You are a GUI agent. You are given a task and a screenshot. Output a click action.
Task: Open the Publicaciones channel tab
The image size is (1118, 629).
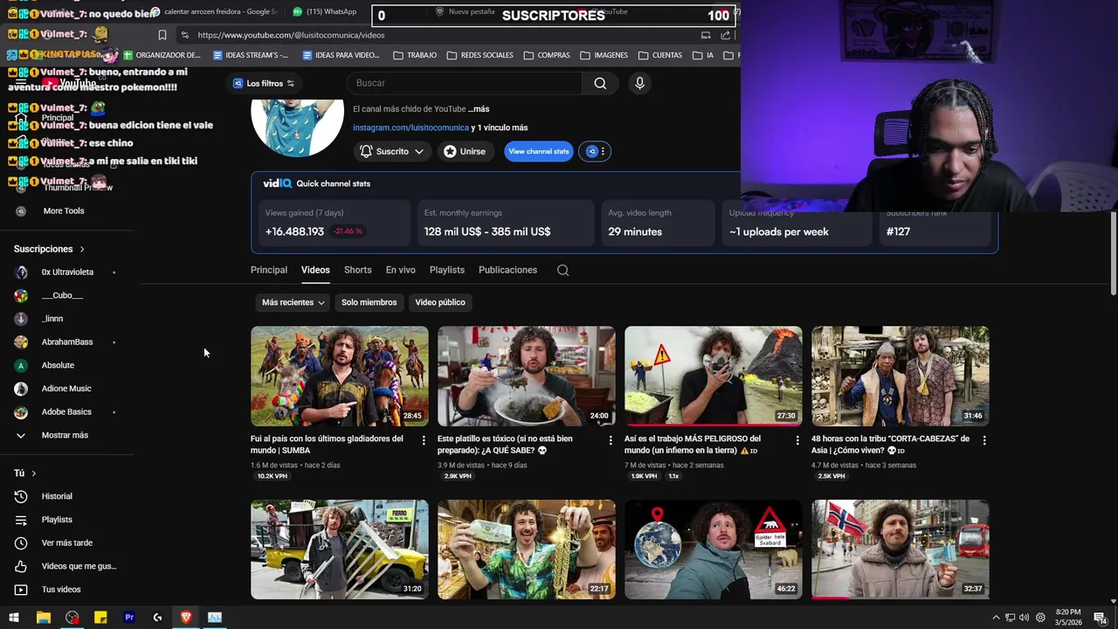pyautogui.click(x=507, y=270)
